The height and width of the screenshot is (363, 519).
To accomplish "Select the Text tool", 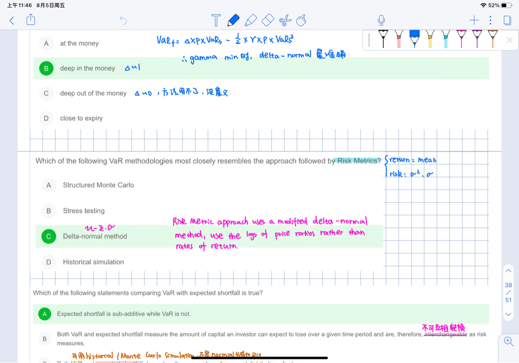I will pyautogui.click(x=216, y=20).
